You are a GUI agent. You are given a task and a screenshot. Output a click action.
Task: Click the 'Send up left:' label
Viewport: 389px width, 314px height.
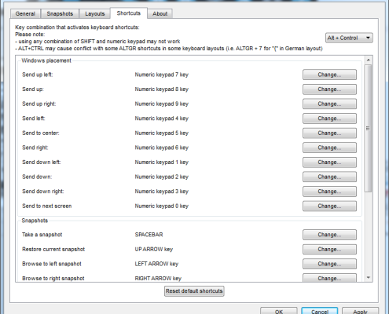tap(38, 75)
